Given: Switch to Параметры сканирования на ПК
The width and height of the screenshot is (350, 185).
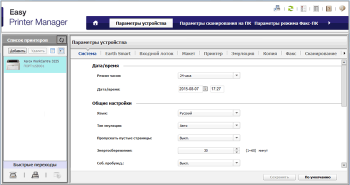Looking at the screenshot, I should [215, 23].
